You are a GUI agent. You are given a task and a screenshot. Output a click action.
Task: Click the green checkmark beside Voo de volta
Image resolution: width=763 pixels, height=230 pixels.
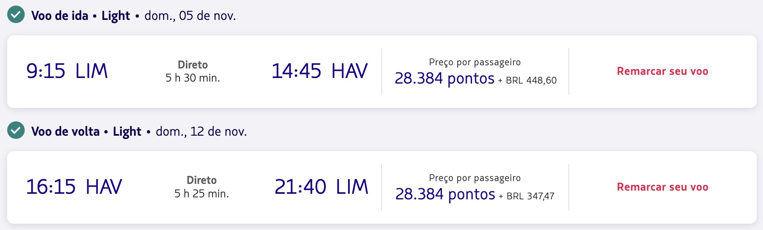click(x=16, y=131)
